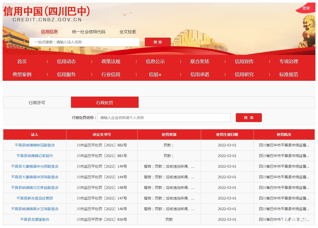This screenshot has width=318, height=228.
Task: Click the 行政处罚名称 input field
Action: click(x=164, y=118)
